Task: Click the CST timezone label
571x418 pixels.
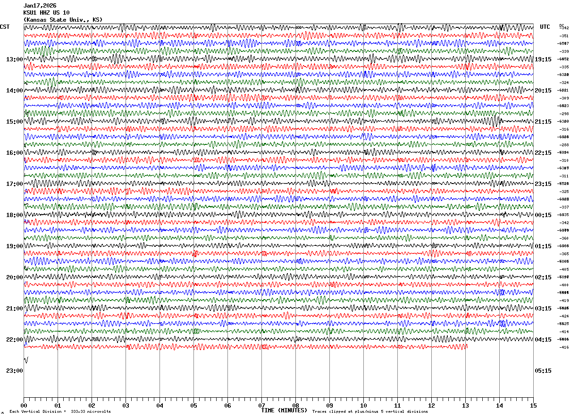Action: [x=5, y=27]
